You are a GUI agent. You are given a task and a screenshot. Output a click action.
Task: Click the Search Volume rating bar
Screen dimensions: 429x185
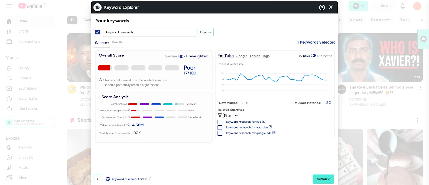[156, 104]
